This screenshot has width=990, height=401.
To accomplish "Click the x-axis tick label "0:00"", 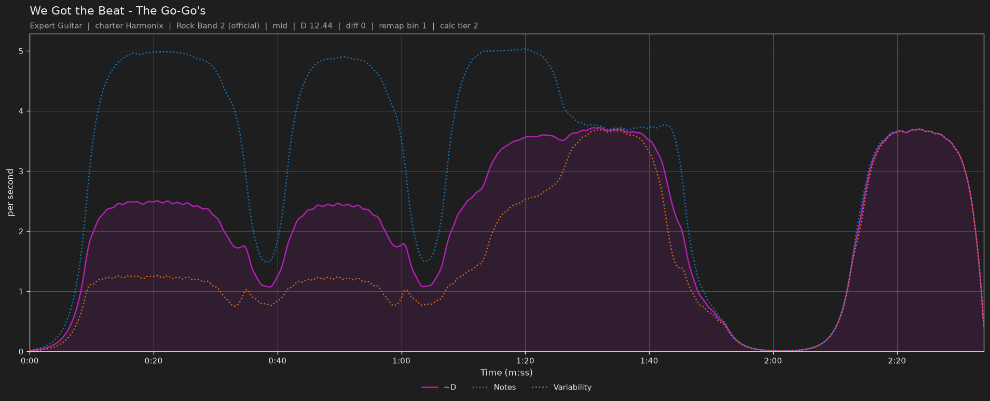I will (30, 361).
